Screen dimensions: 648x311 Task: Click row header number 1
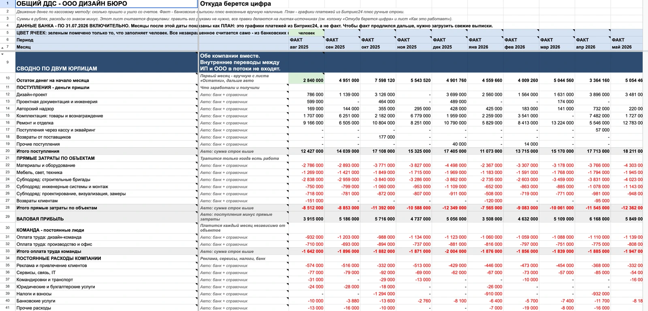point(7,4)
